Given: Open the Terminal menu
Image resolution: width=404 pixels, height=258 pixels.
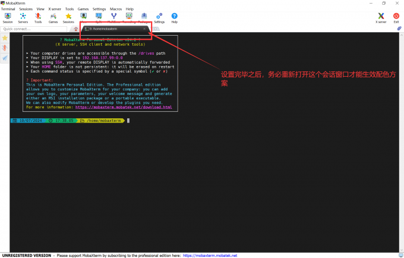Looking at the screenshot, I should [8, 9].
